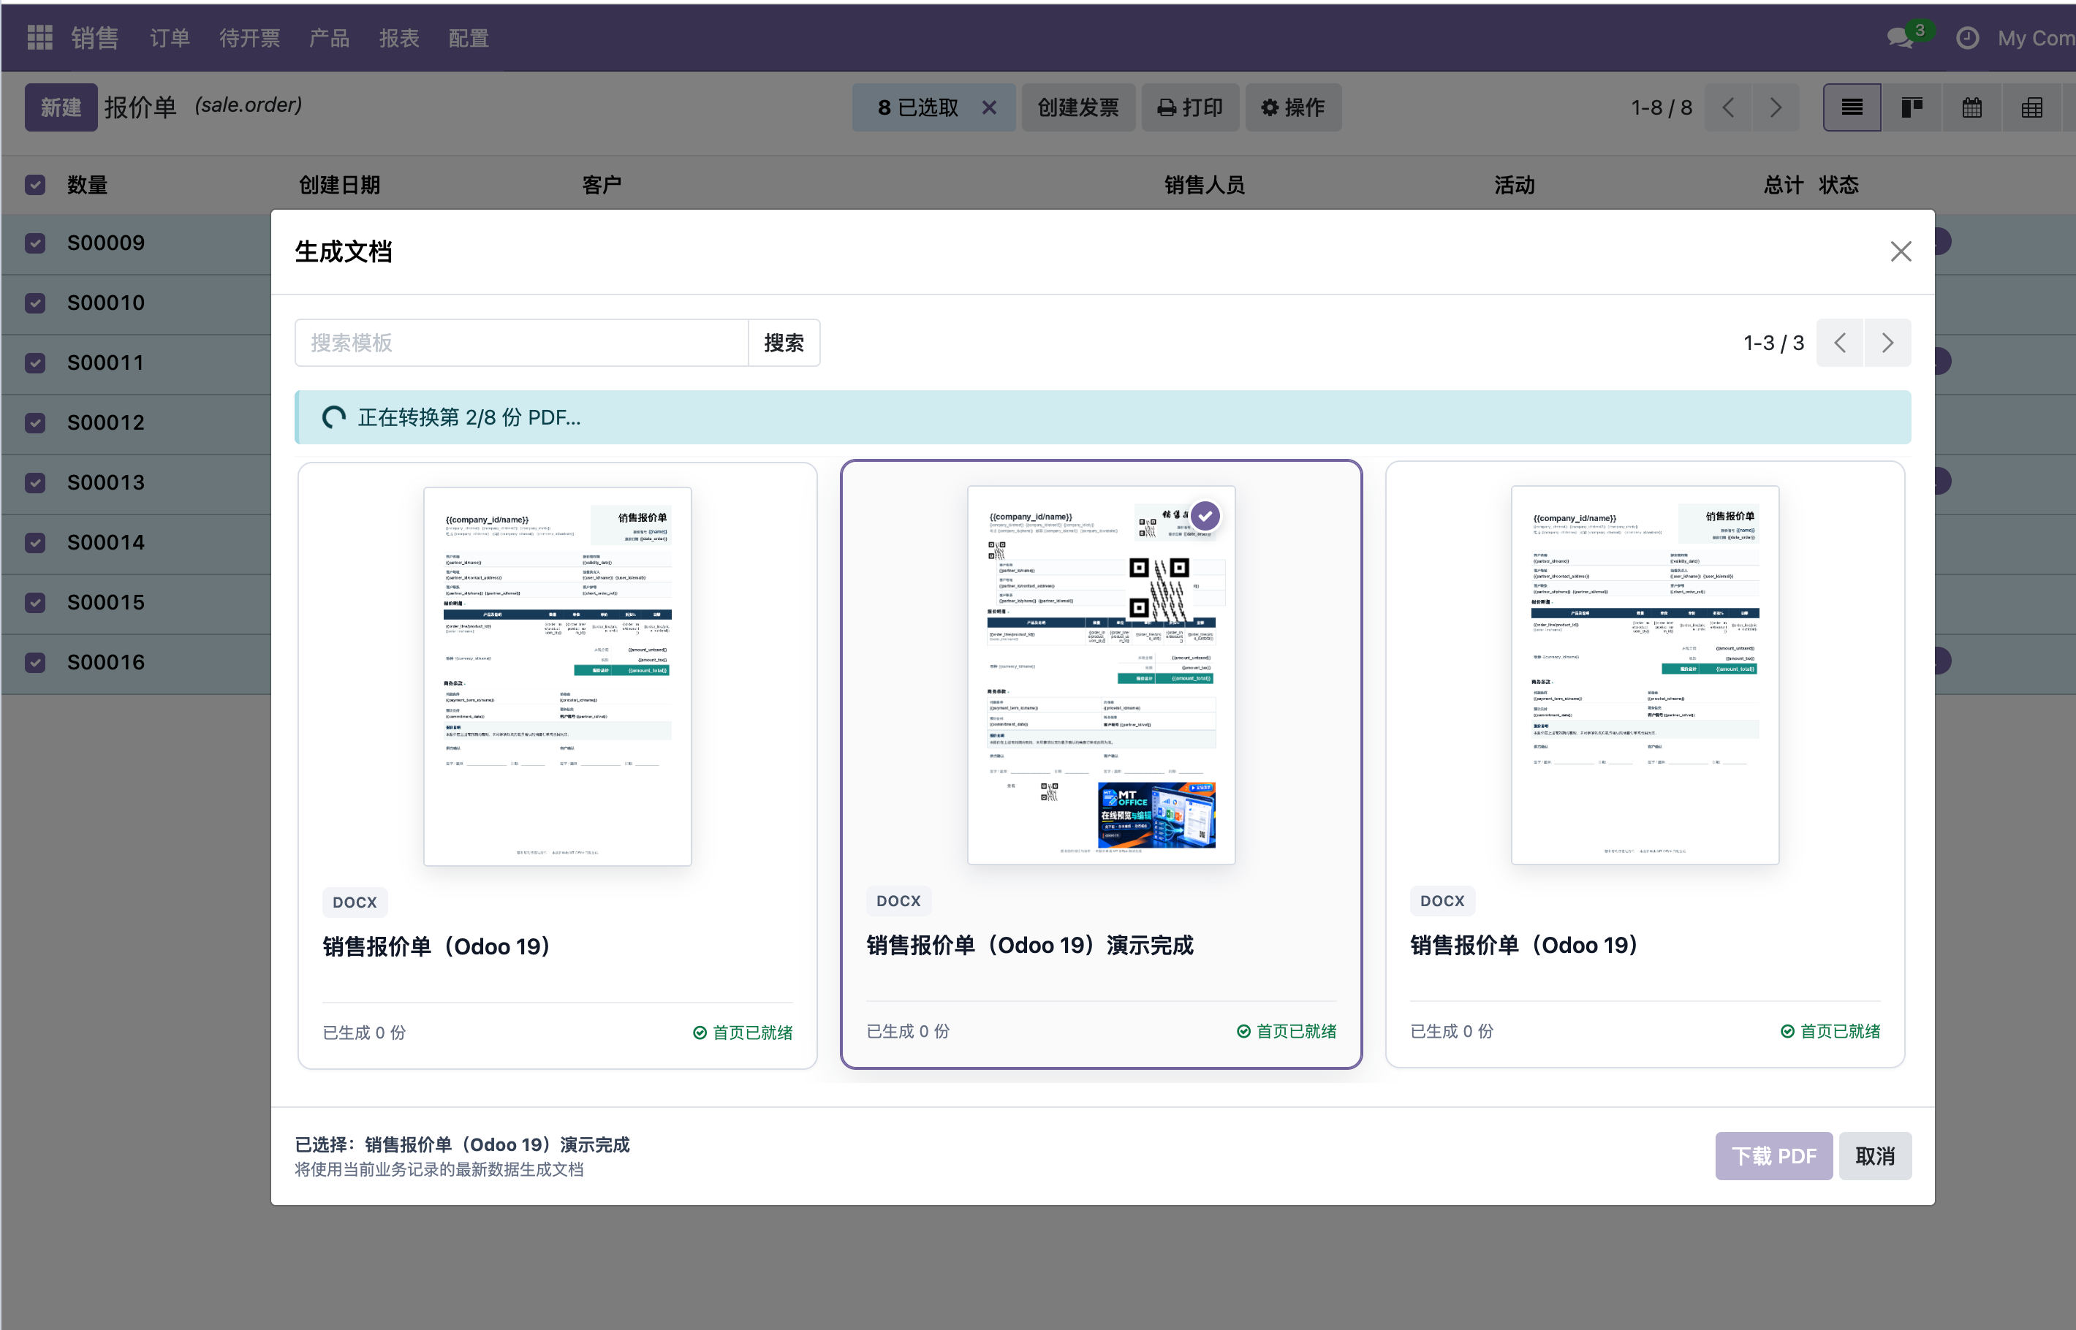This screenshot has height=1330, width=2076.
Task: Uncheck order S00009 checkbox
Action: (x=34, y=243)
